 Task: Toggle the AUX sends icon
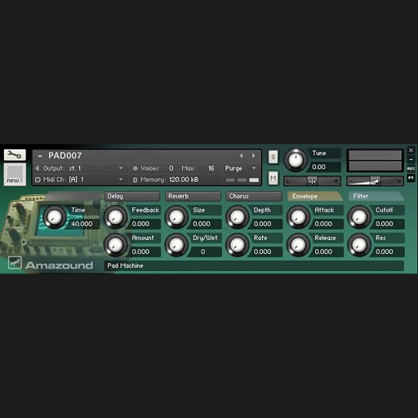(411, 168)
